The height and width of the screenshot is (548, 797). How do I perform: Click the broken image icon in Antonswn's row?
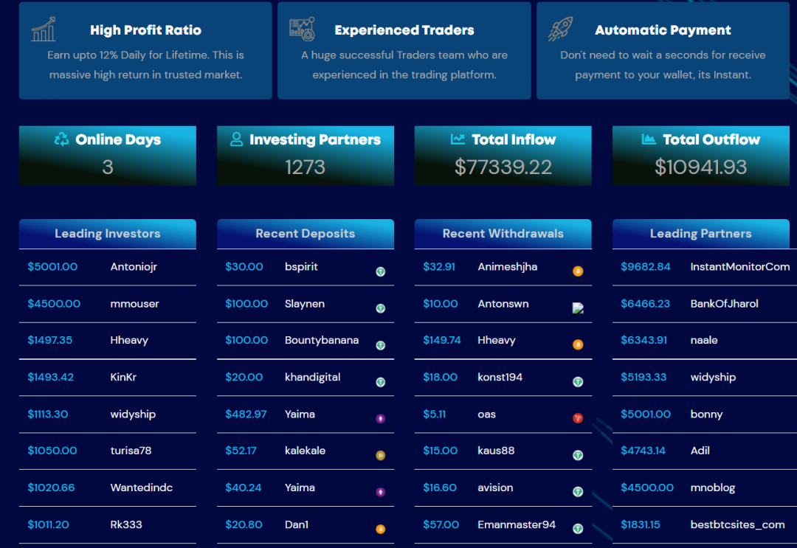(x=578, y=308)
